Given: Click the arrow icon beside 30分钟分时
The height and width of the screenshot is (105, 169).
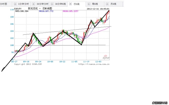Looking at the screenshot, I should pos(34,4).
